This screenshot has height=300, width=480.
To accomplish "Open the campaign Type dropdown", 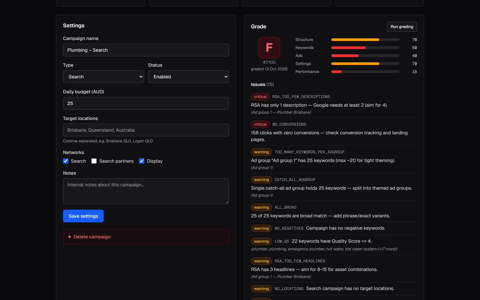I will 103,77.
